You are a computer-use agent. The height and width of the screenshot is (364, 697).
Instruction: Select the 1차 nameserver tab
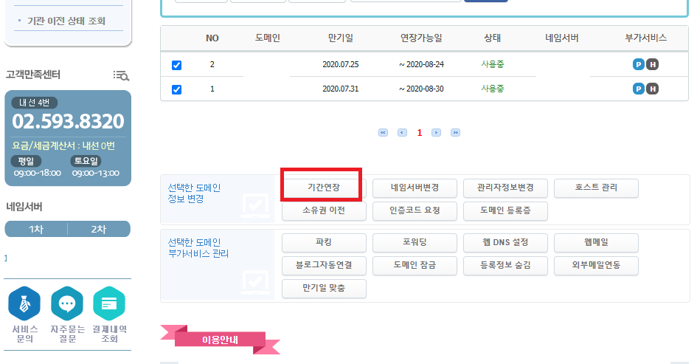pyautogui.click(x=36, y=229)
